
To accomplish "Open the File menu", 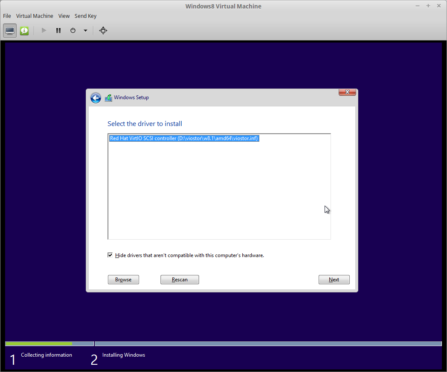I will 7,16.
